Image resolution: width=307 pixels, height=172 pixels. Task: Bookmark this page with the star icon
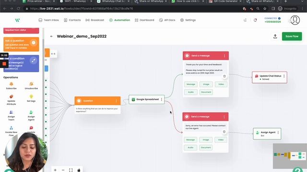point(265,9)
